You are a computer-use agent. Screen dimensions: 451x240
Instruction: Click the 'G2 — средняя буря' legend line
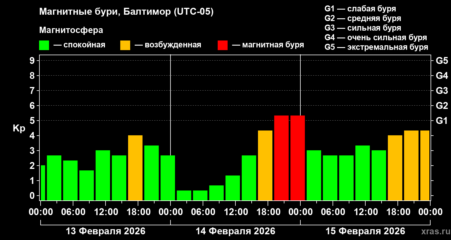point(363,18)
